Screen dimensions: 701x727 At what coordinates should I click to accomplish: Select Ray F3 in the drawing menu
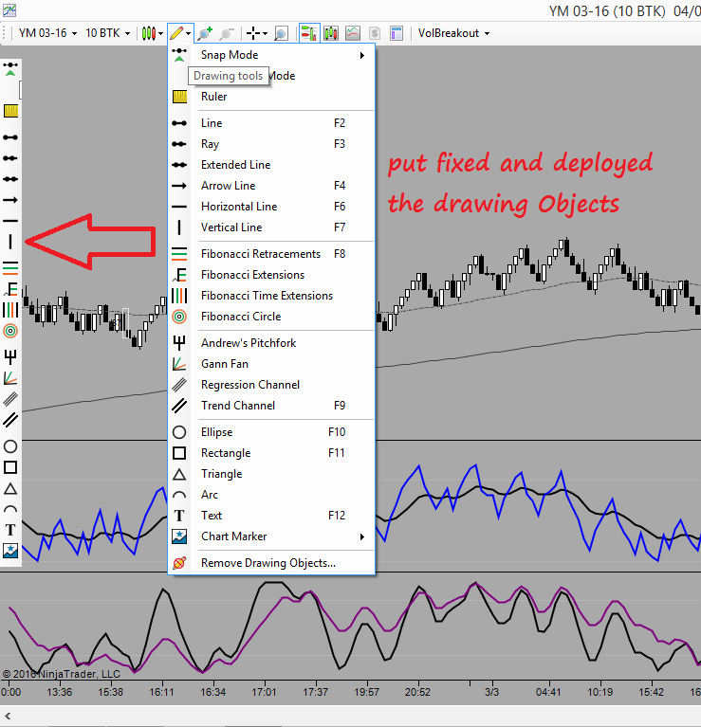coord(271,144)
